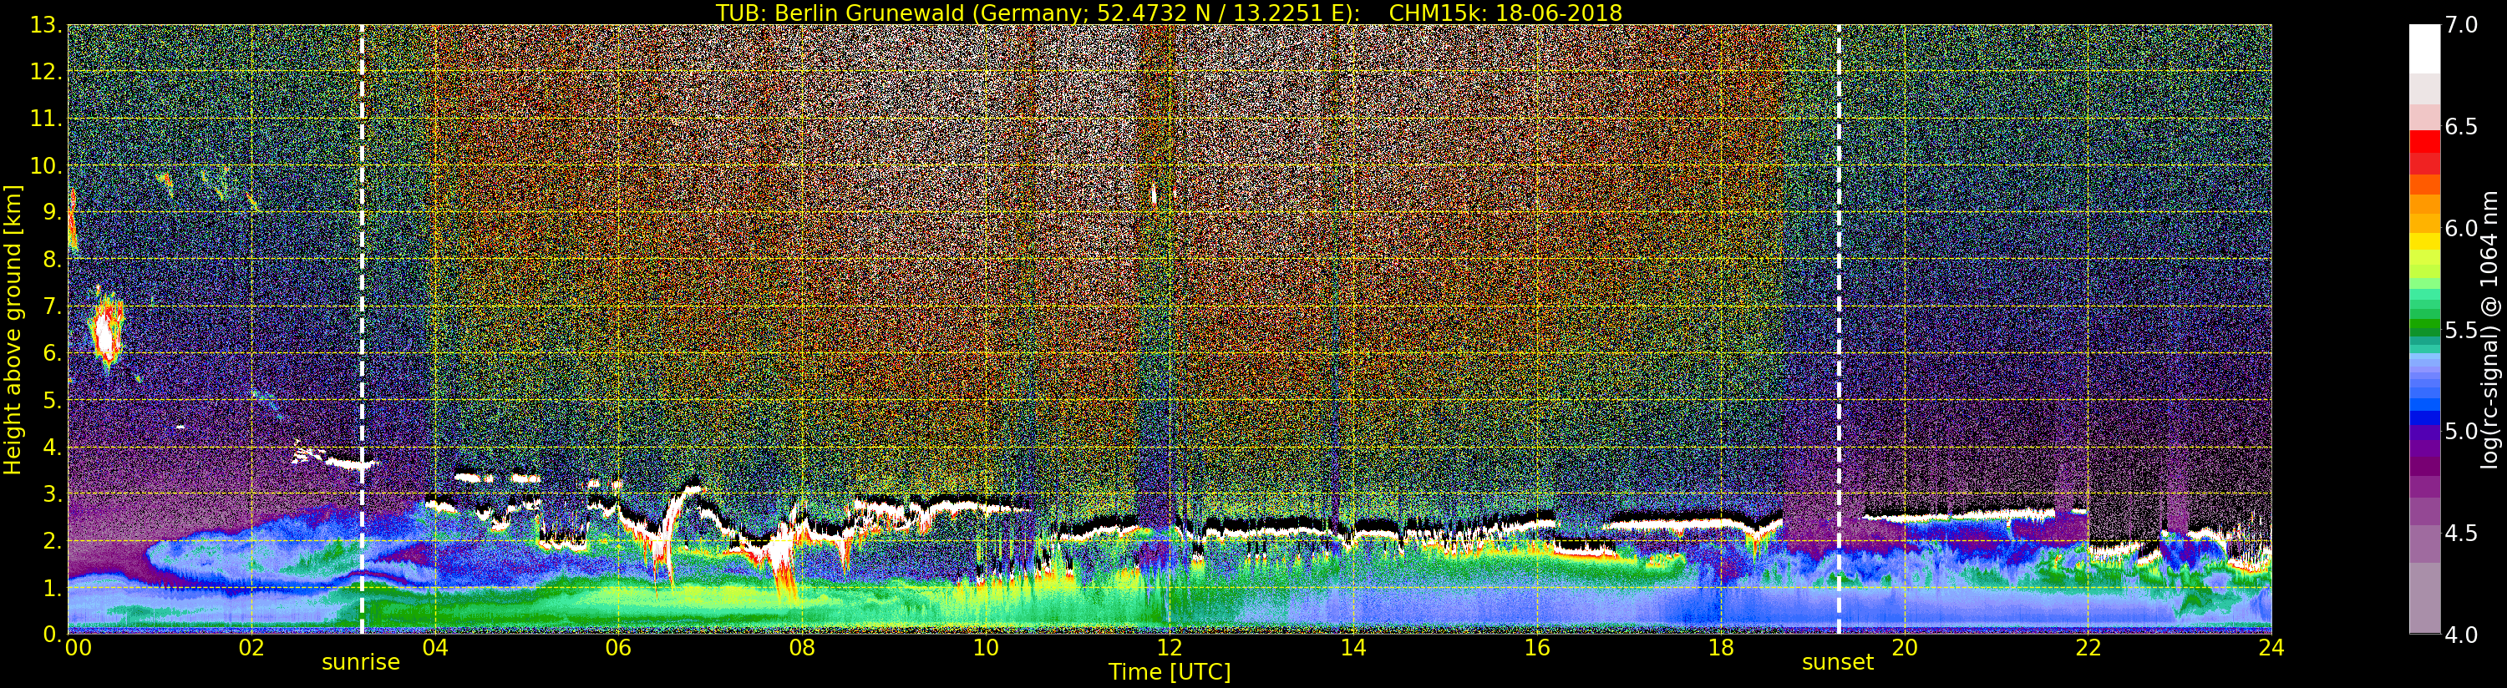Click the height axis tick '7.'
2507x688 pixels.
53,306
